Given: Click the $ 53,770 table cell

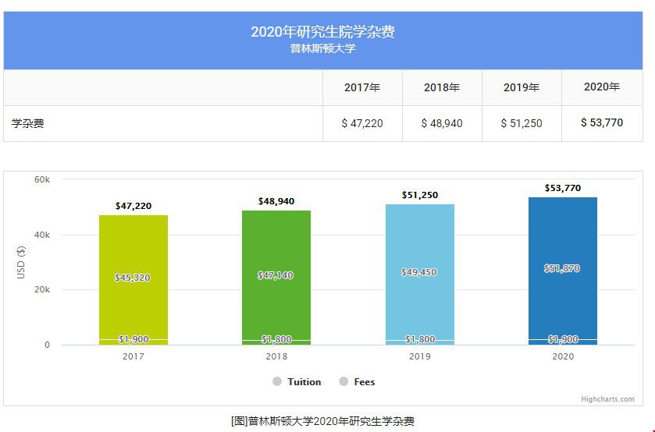Looking at the screenshot, I should point(602,122).
